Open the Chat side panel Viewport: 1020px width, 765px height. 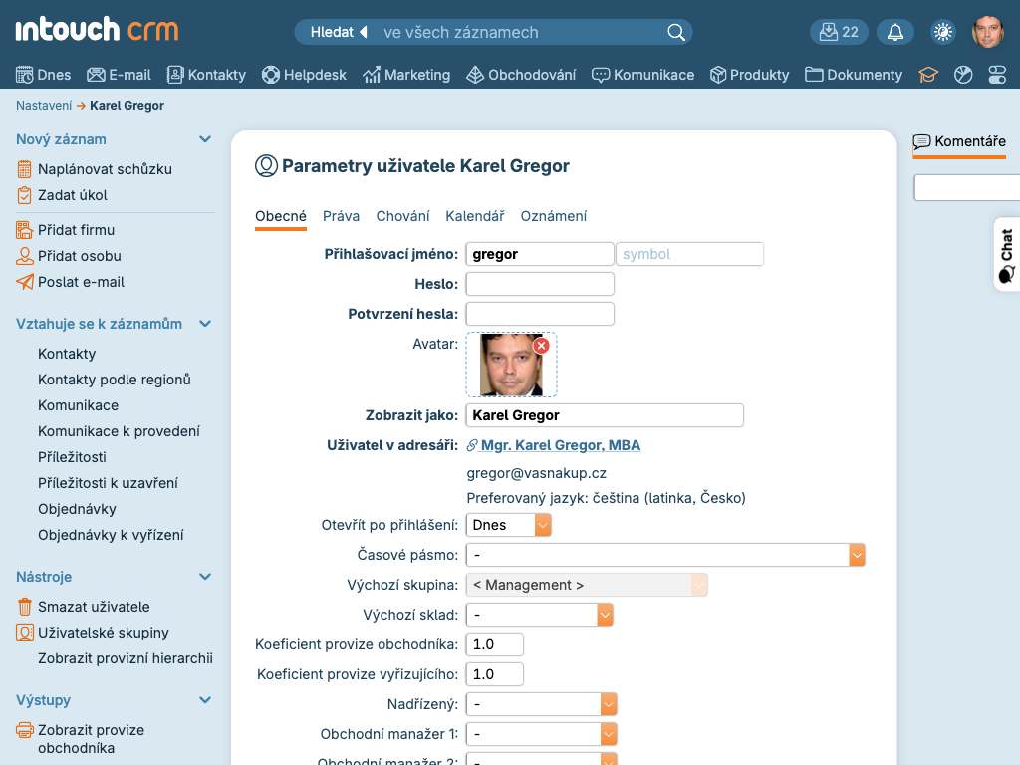click(1006, 255)
